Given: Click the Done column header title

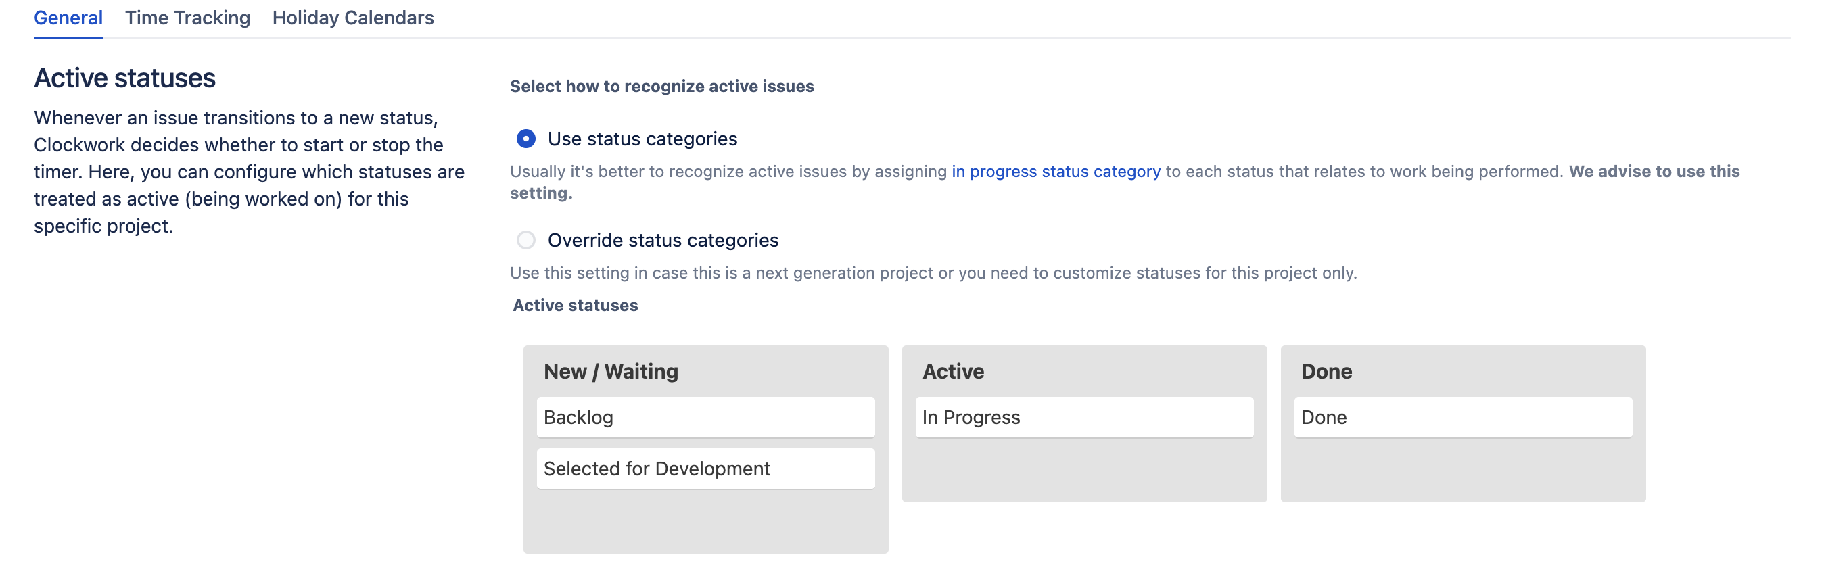Looking at the screenshot, I should click(x=1326, y=370).
